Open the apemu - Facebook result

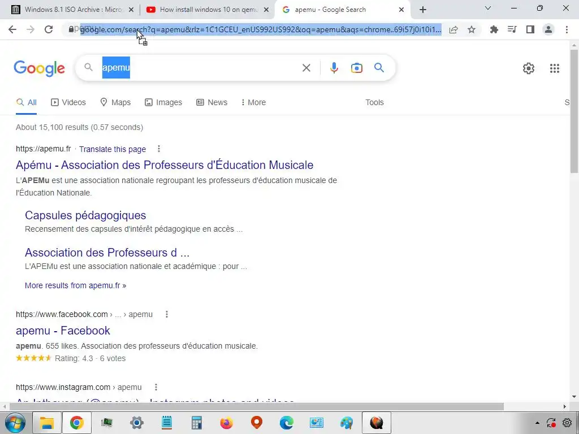[63, 330]
